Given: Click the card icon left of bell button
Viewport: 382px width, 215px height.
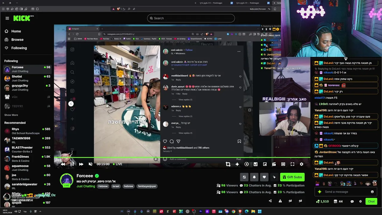Looking at the screenshot, I should pos(244,177).
